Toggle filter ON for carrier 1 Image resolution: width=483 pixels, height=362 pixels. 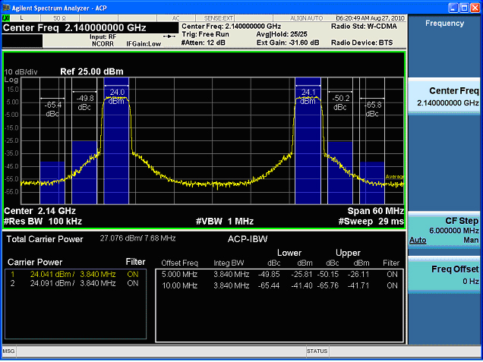133,273
